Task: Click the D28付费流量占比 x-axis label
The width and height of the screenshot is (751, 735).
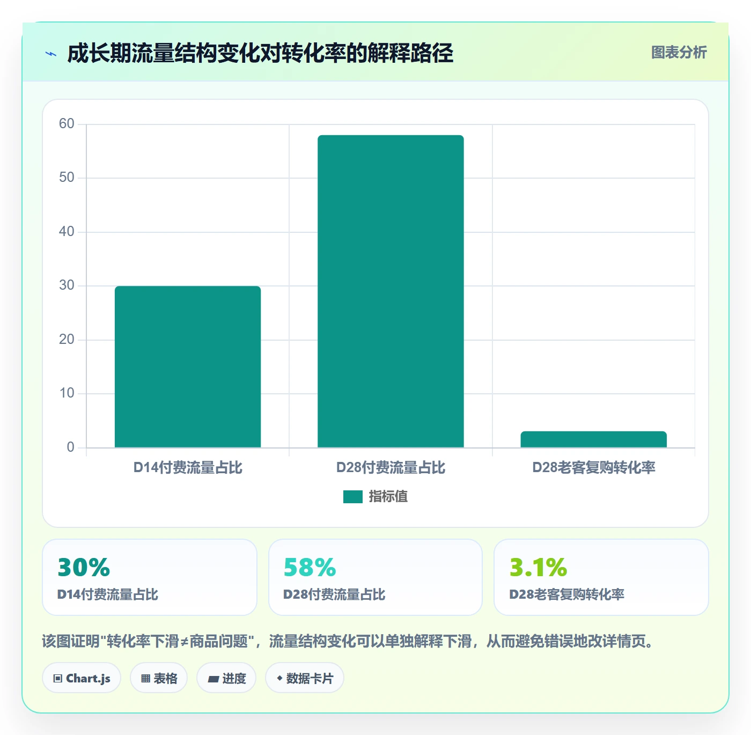Action: (x=391, y=468)
